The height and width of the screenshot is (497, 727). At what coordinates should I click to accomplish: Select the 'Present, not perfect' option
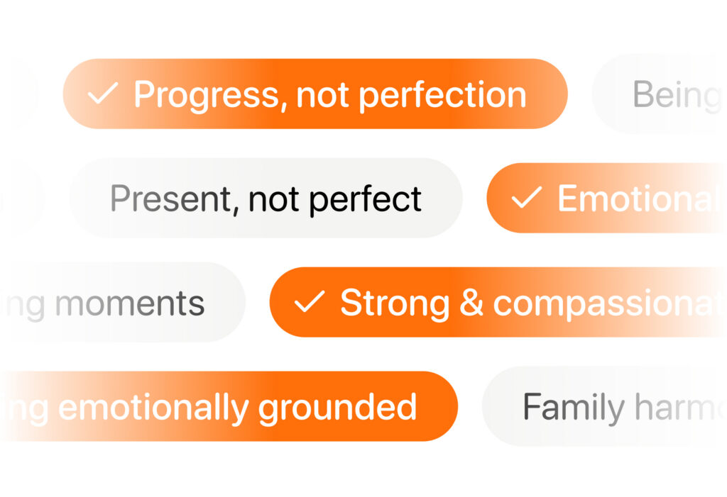pyautogui.click(x=266, y=199)
